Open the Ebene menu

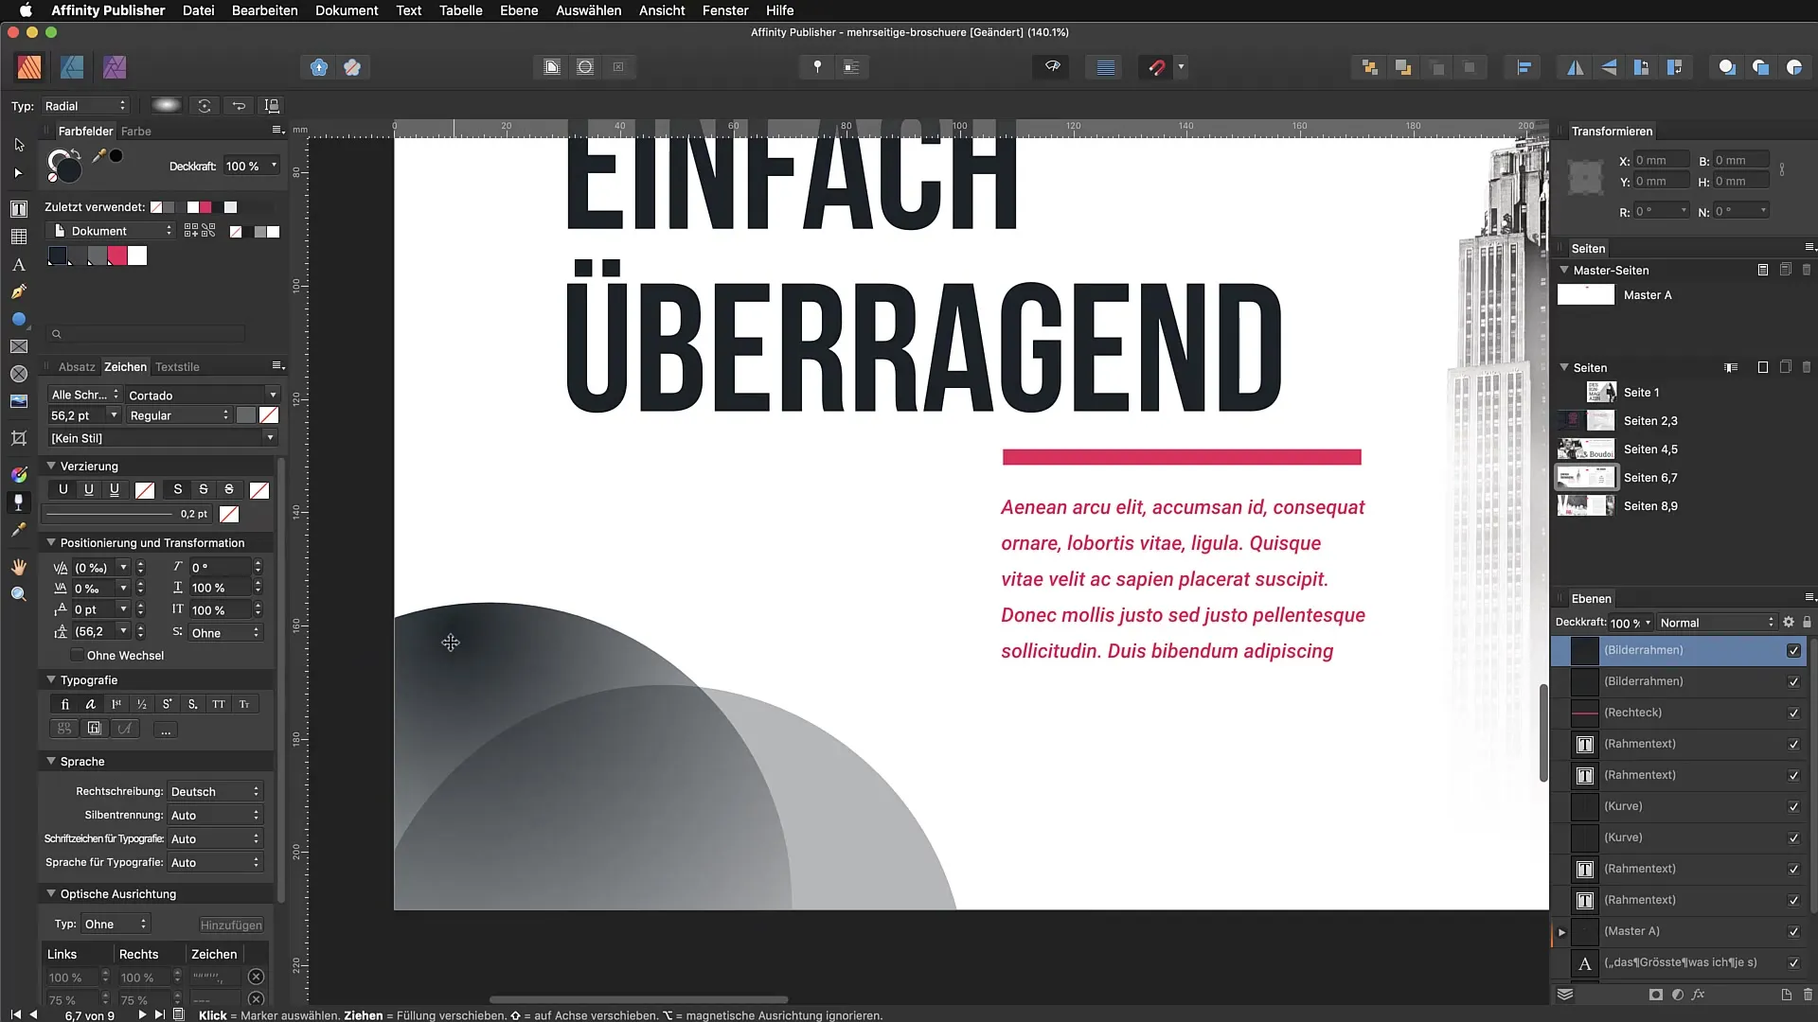coord(519,10)
